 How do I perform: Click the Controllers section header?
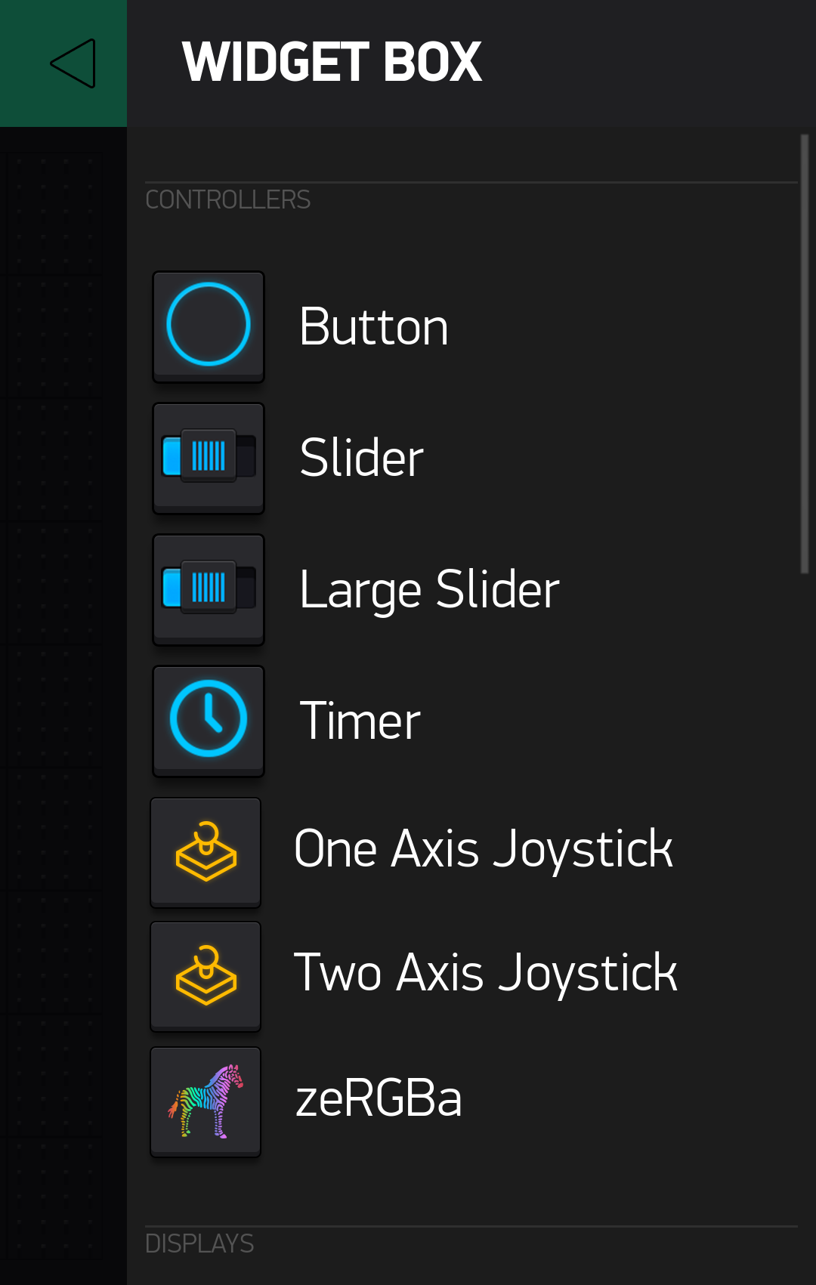pyautogui.click(x=227, y=199)
